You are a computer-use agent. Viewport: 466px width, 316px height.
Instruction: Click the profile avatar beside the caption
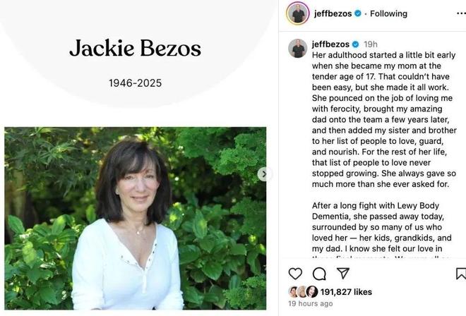(298, 49)
